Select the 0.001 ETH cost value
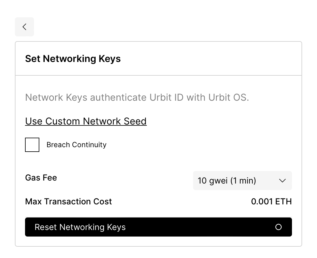The image size is (317, 258). [x=271, y=201]
